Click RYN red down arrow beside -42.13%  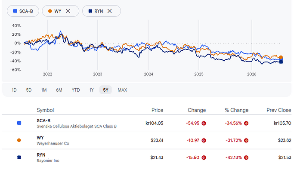click(246, 158)
